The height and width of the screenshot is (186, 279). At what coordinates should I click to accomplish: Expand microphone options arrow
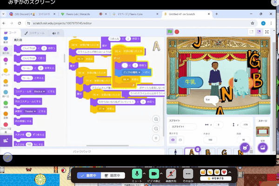coord(144,173)
